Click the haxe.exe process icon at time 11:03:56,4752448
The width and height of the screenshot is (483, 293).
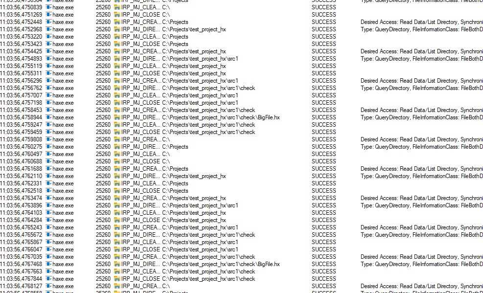tap(48, 22)
